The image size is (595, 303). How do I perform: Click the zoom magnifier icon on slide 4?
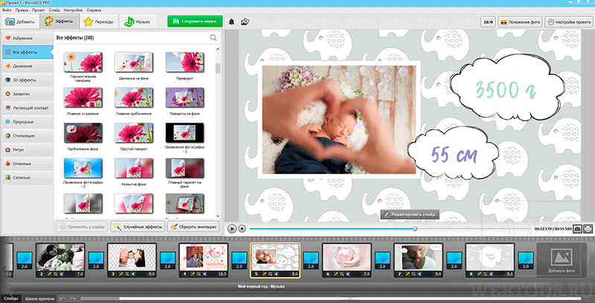tap(199, 274)
